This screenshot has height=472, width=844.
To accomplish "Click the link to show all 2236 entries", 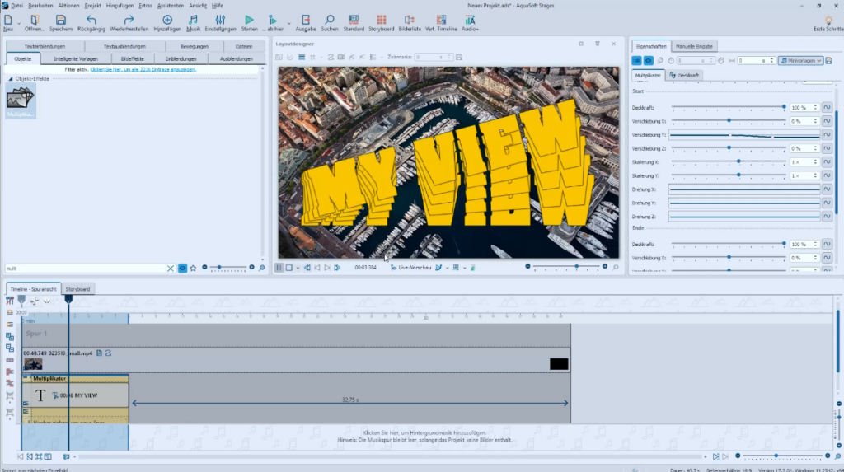I will tap(143, 70).
